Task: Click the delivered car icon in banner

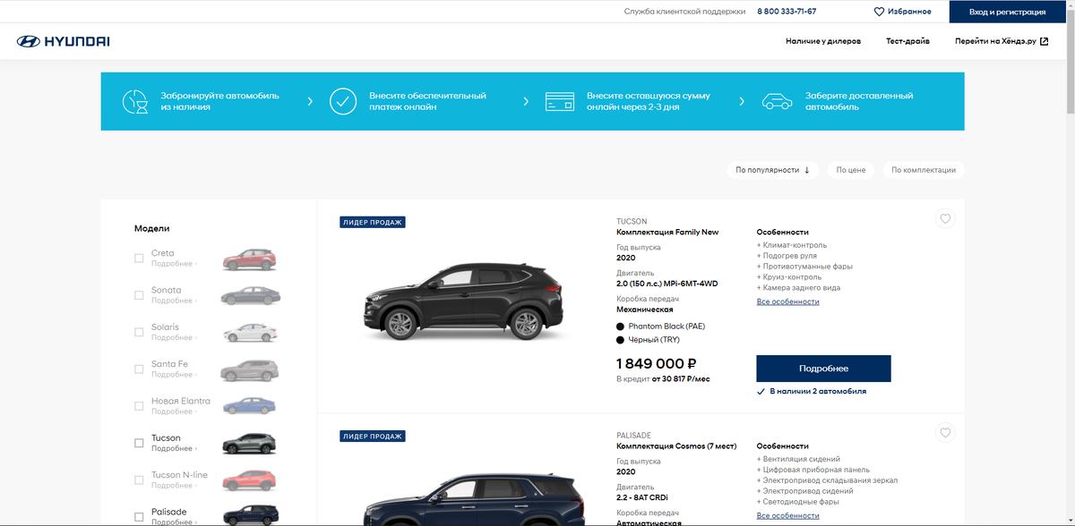Action: 777,101
